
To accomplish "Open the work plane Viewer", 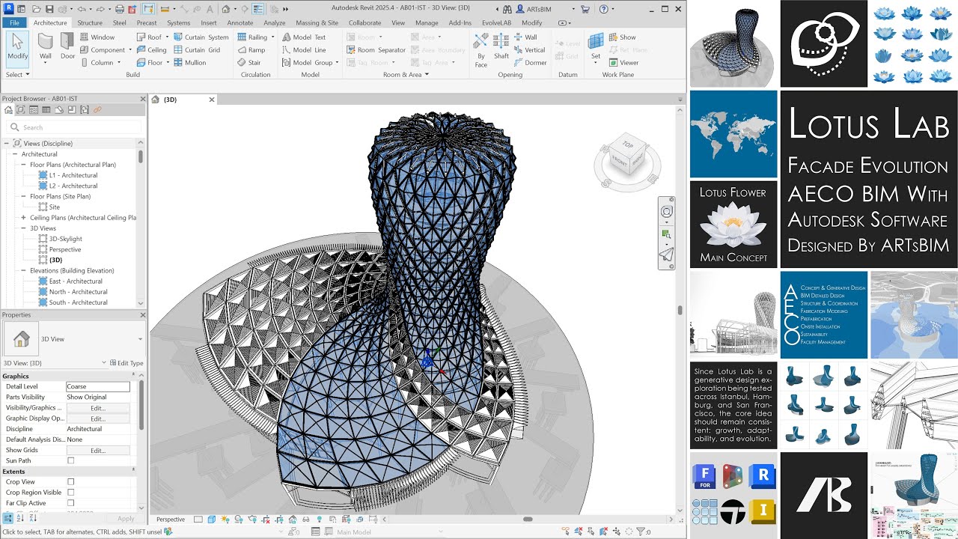I will point(623,63).
